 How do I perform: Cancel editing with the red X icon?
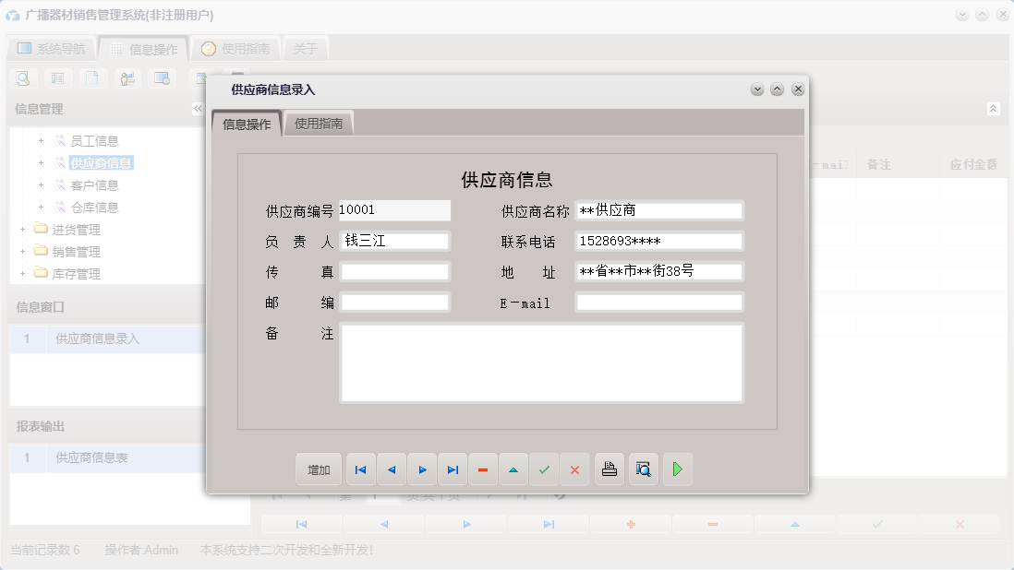click(574, 469)
